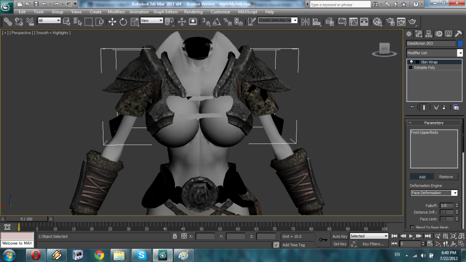This screenshot has width=466, height=262.
Task: Open Schematic View from toolbar
Action: tap(364, 22)
